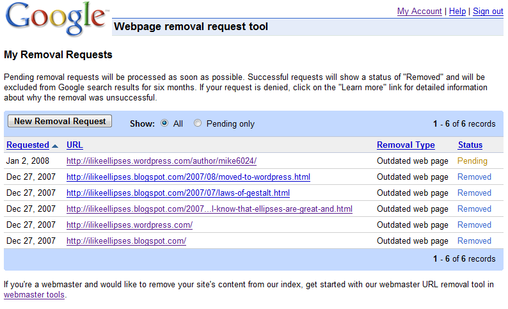
Task: Sort by Requested column header
Action: click(x=28, y=145)
